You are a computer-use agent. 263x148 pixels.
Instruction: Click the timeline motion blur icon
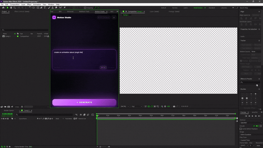tap(88, 115)
